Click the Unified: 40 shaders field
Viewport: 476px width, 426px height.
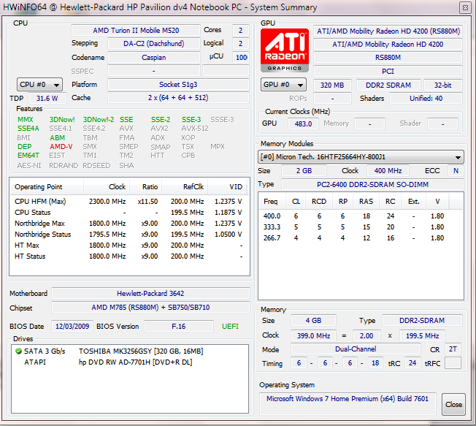point(426,99)
